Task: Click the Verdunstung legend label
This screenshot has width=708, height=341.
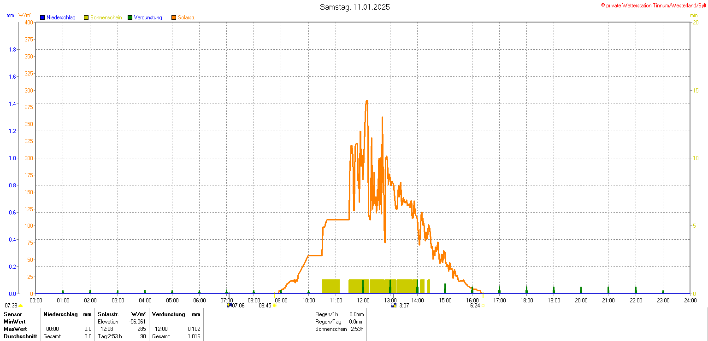Action: point(148,17)
